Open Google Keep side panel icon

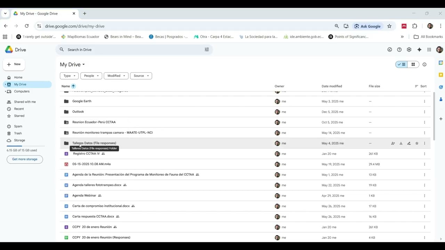coord(441,75)
